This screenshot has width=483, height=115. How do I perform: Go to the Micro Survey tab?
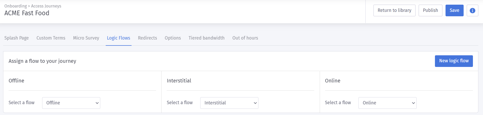click(x=86, y=38)
